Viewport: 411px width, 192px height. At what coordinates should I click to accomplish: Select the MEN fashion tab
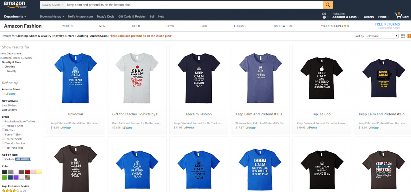102,26
